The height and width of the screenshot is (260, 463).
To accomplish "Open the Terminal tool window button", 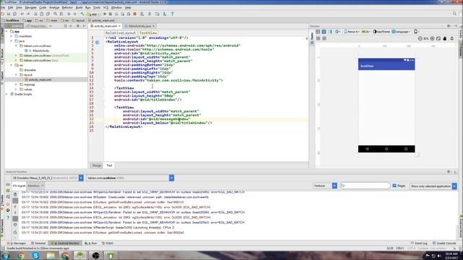I will 38,243.
